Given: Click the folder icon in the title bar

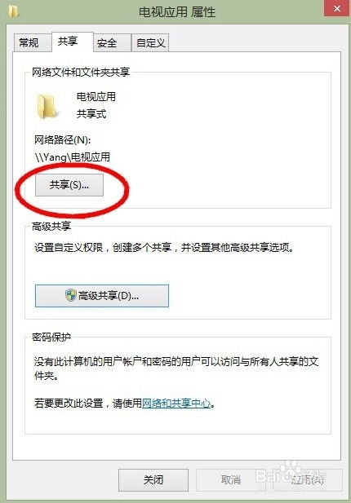Looking at the screenshot, I should (x=14, y=11).
